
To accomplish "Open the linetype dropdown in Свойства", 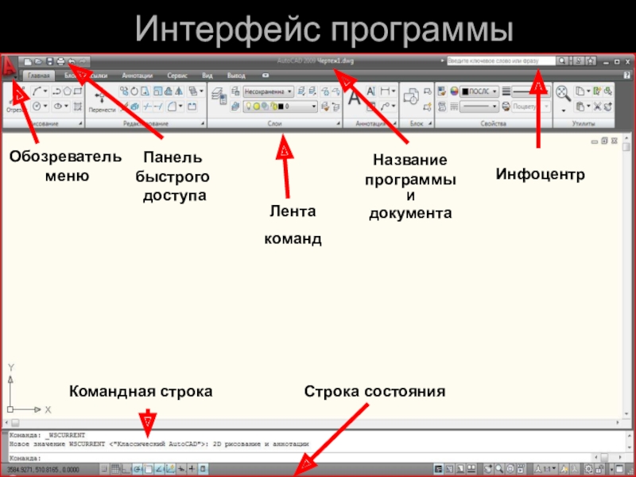I will [x=479, y=107].
